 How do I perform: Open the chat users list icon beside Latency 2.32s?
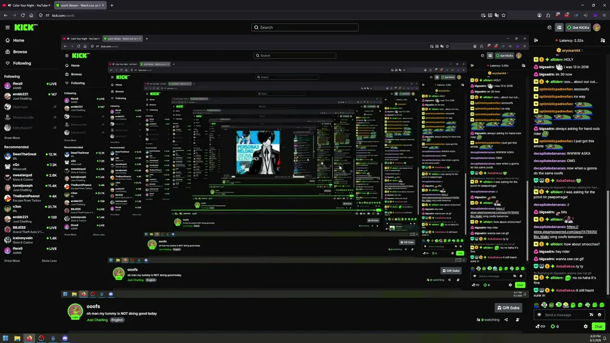[603, 40]
